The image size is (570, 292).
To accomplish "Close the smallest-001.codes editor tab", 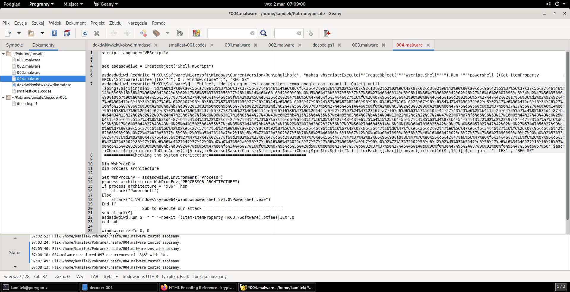I will (x=212, y=45).
